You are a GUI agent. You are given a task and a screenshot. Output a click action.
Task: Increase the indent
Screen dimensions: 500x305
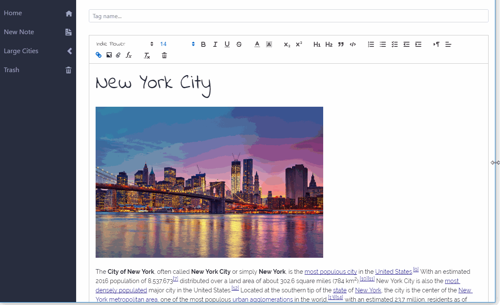[x=418, y=45]
